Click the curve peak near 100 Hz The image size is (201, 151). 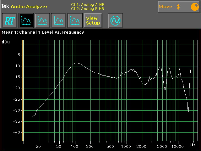[x=76, y=63]
